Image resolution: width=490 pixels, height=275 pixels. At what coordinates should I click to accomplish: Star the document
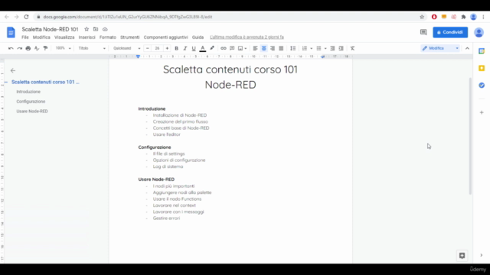click(x=87, y=29)
